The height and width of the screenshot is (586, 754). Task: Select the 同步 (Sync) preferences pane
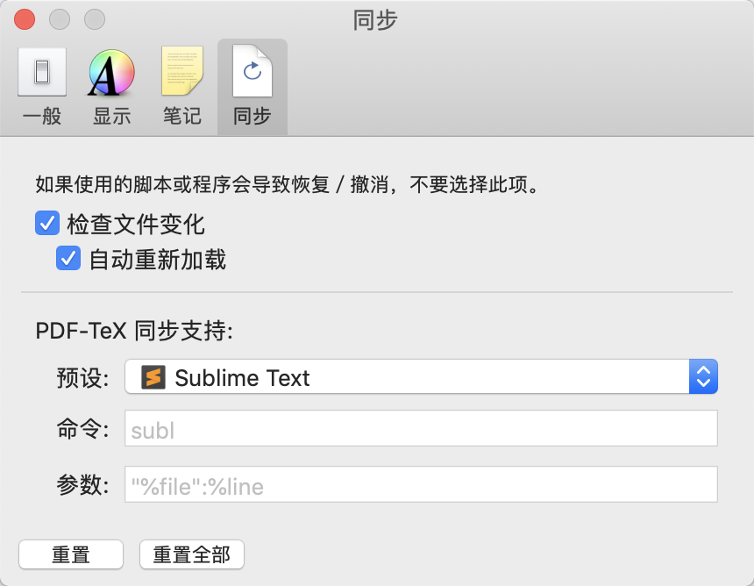tap(252, 87)
